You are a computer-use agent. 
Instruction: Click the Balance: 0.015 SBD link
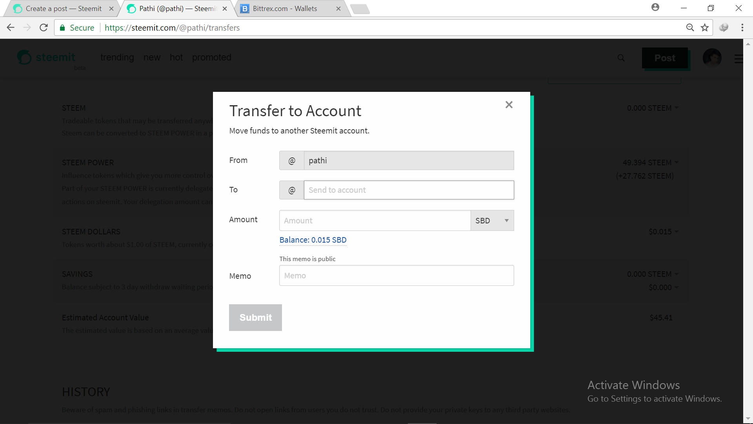coord(313,240)
